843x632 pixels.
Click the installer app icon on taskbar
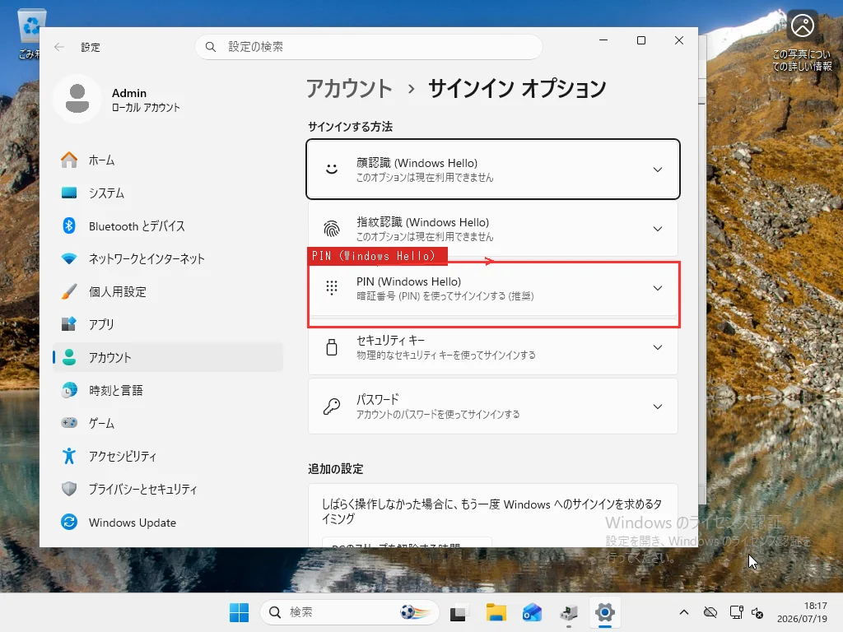[568, 612]
